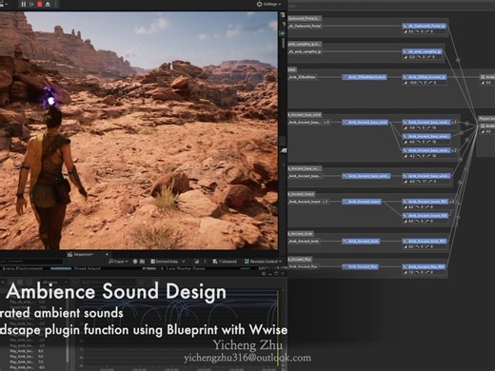
Task: Click the sfx_amb_campfire_lp blue sound node
Action: (x=423, y=51)
